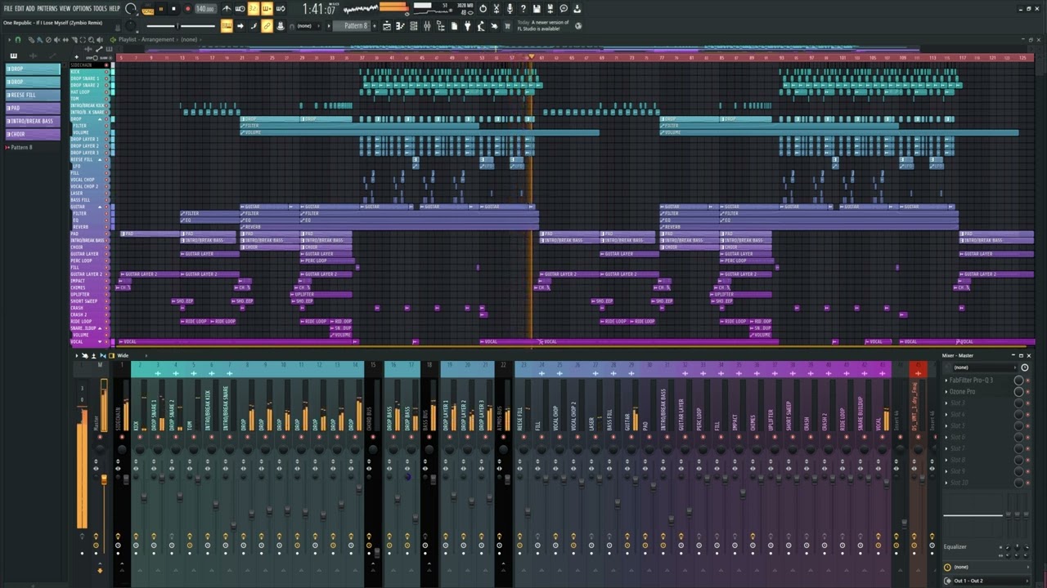Pause playback with the transport pause button
The width and height of the screenshot is (1047, 588).
coord(160,9)
